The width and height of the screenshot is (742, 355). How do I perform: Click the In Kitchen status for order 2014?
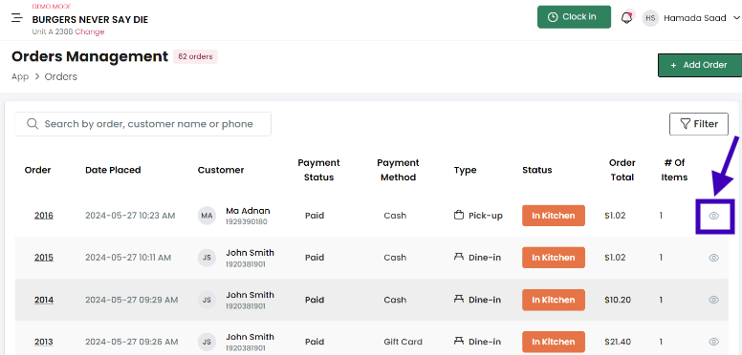(x=554, y=300)
